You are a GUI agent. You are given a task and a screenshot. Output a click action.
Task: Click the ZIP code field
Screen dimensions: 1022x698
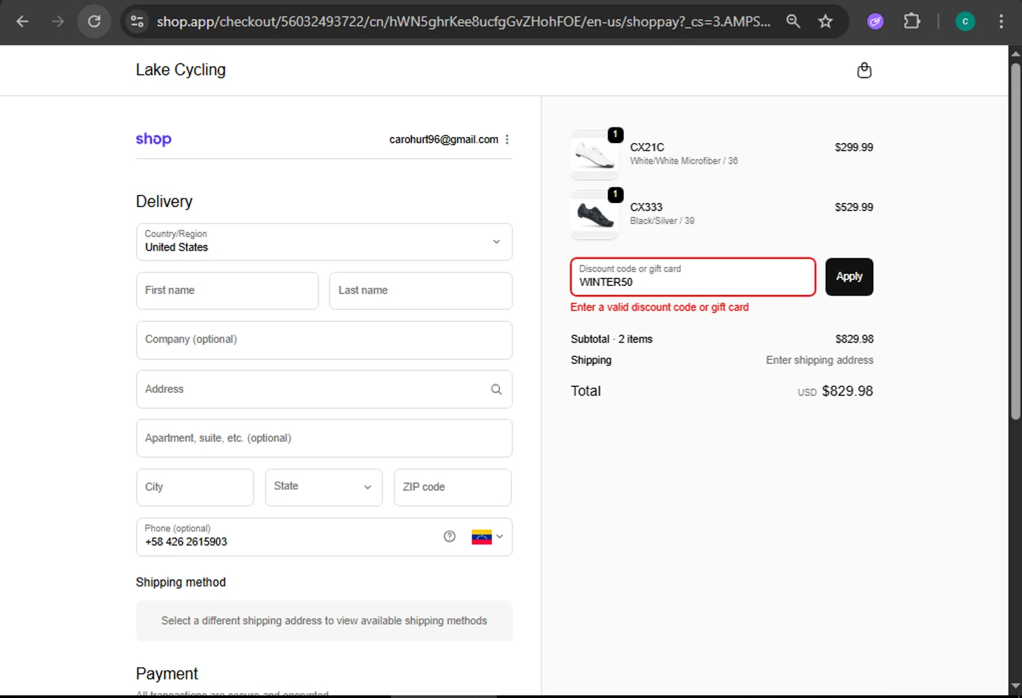click(x=452, y=487)
